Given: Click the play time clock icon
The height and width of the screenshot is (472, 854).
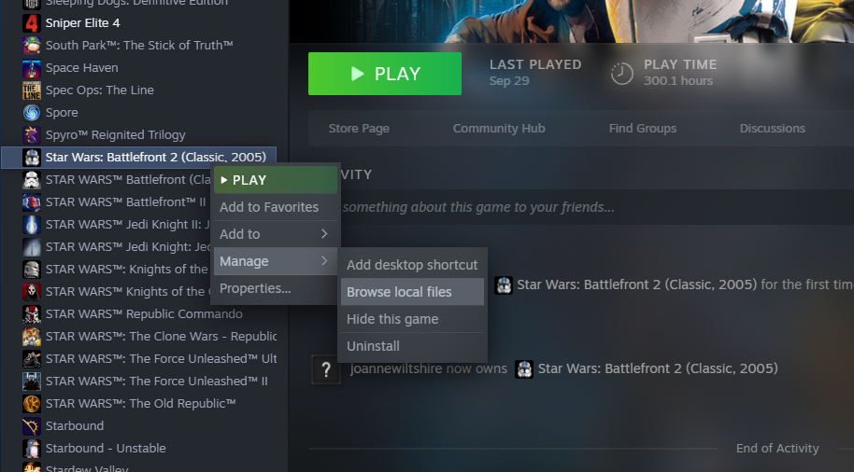Looking at the screenshot, I should (621, 74).
